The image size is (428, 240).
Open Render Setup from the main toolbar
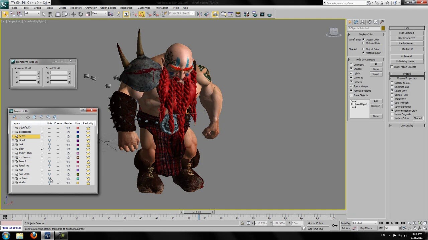coord(254,14)
